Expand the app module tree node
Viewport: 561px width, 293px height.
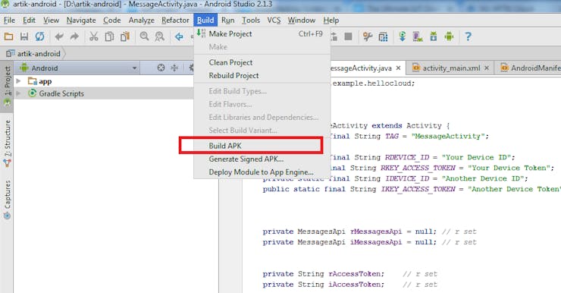[19, 81]
